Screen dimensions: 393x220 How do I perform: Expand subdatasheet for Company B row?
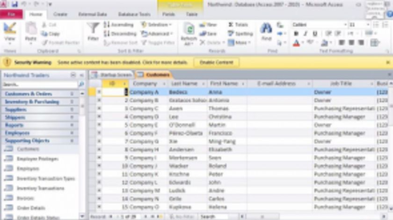(99, 100)
